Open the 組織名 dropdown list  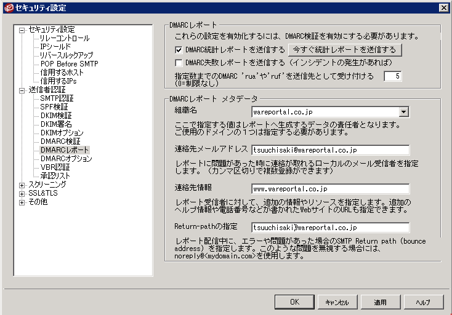click(x=404, y=112)
